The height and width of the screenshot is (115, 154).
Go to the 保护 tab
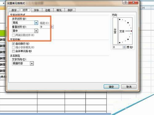70,10
